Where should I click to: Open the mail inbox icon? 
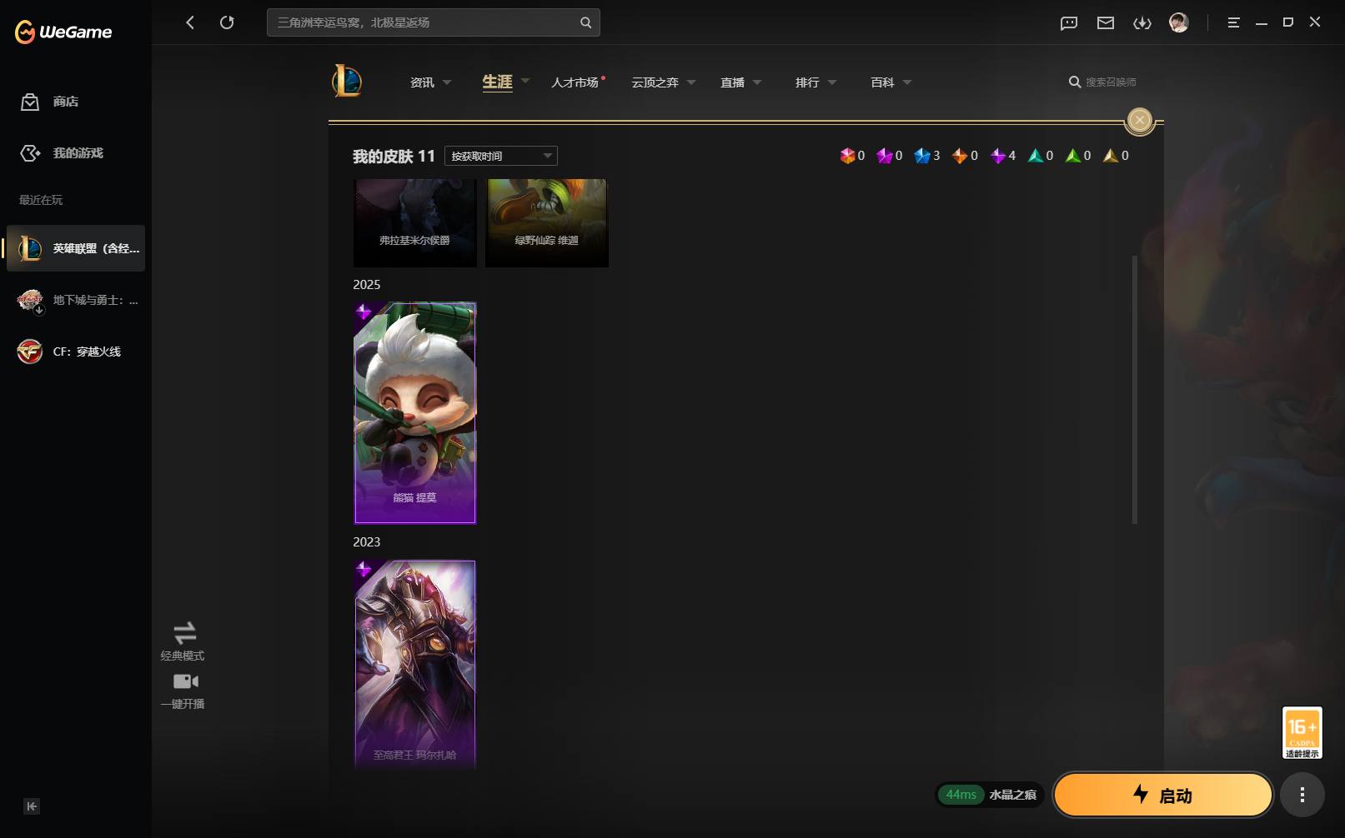coord(1106,22)
